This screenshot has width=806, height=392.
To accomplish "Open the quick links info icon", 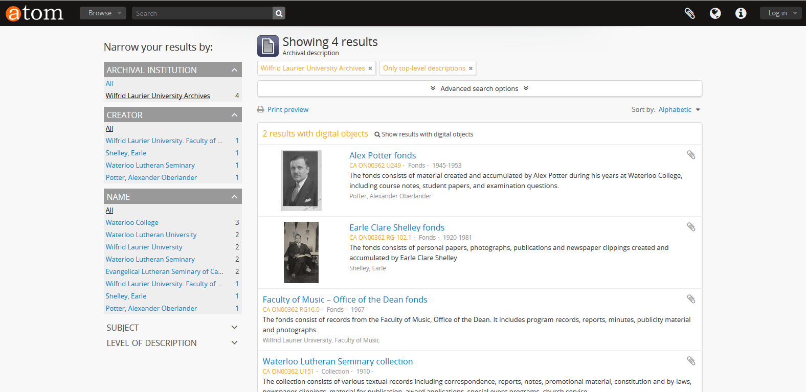I will coord(741,13).
